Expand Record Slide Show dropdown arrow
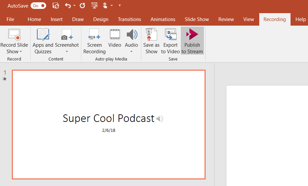308x186 pixels. 21,52
